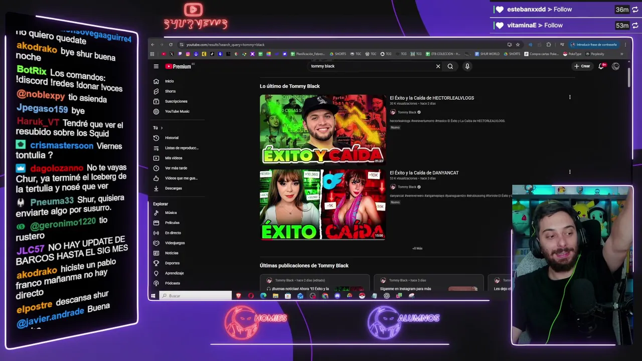This screenshot has width=642, height=361.
Task: Open Pódcasts under Explorar
Action: point(172,283)
